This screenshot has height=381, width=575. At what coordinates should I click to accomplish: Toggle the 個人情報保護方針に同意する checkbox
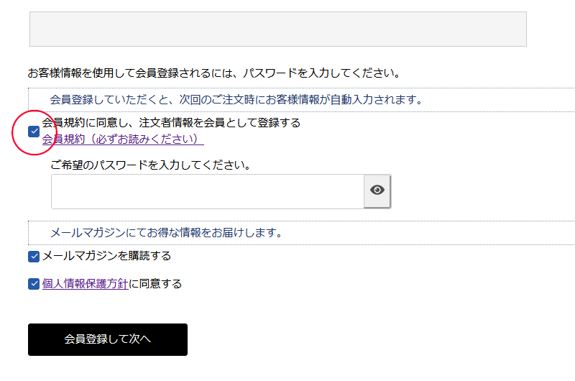(34, 284)
